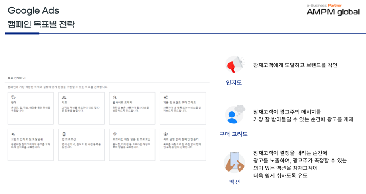Select the 판매 goal title
Screen dimensions: 366x194
(14, 103)
